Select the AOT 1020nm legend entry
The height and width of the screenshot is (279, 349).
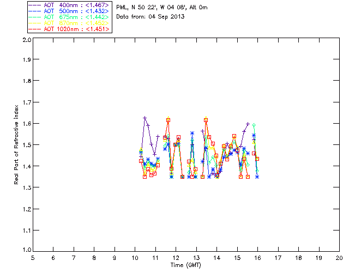tap(69, 29)
